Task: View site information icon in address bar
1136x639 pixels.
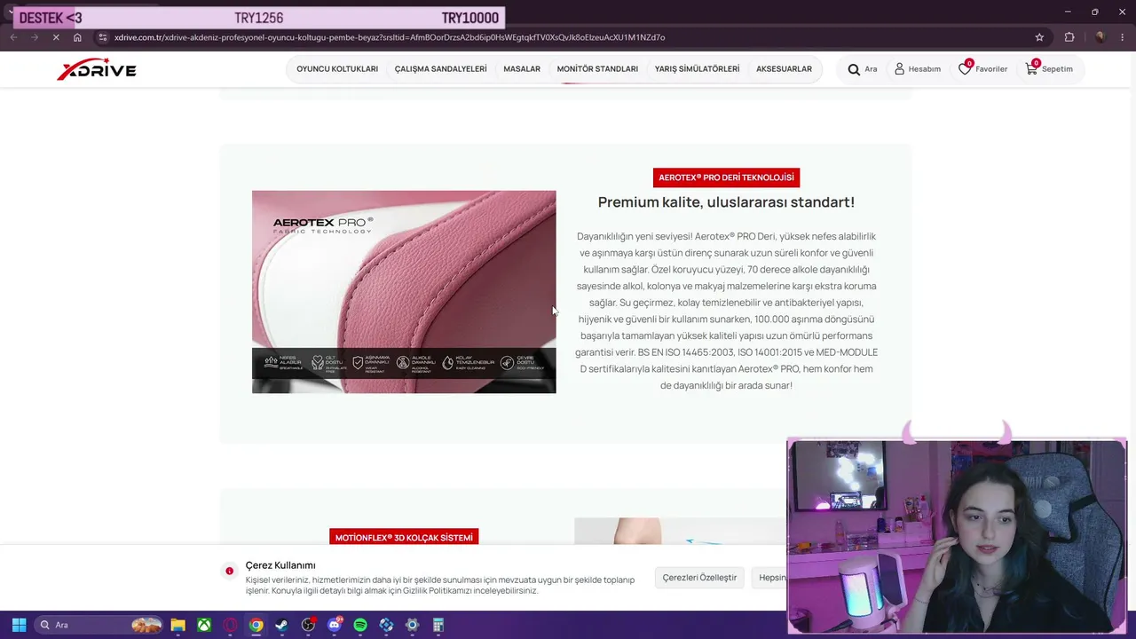Action: [x=103, y=37]
